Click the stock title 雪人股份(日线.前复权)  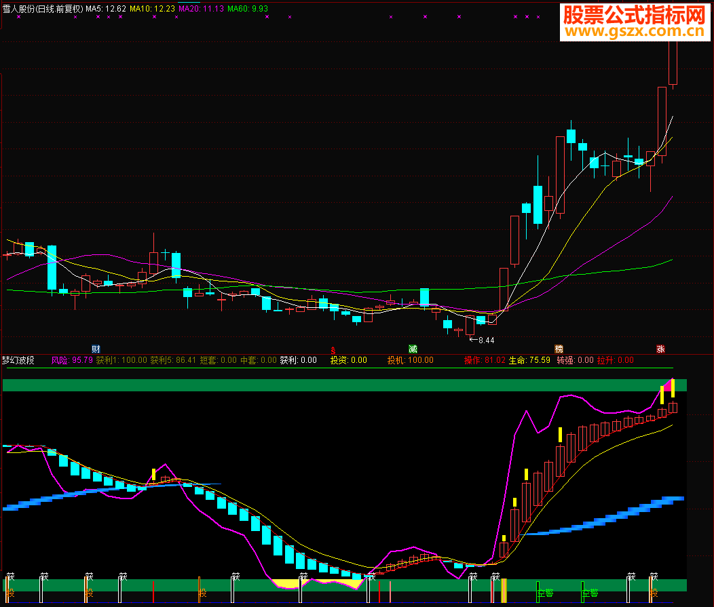click(43, 9)
